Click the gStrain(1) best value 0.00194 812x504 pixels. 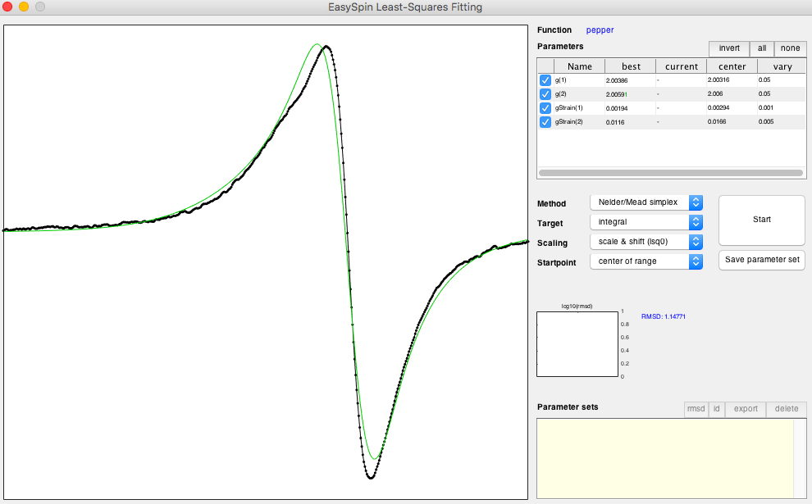617,109
